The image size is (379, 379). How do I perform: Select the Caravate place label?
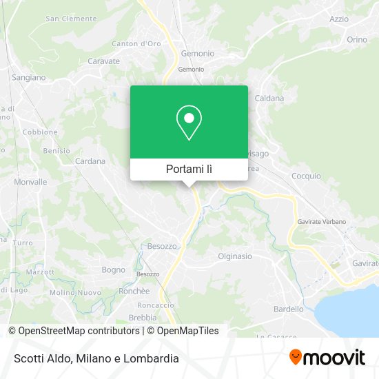[x=103, y=61]
